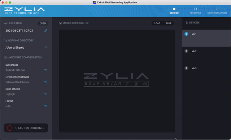Expand the Format dropdown
Viewport: 231px width, 140px height.
click(x=46, y=106)
